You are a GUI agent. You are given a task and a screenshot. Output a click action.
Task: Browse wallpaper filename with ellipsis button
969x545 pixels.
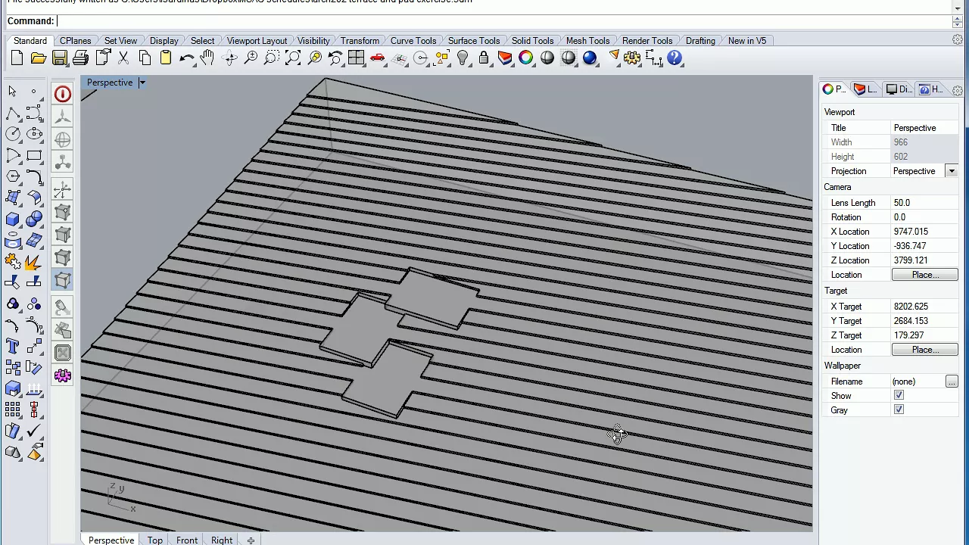click(x=952, y=381)
